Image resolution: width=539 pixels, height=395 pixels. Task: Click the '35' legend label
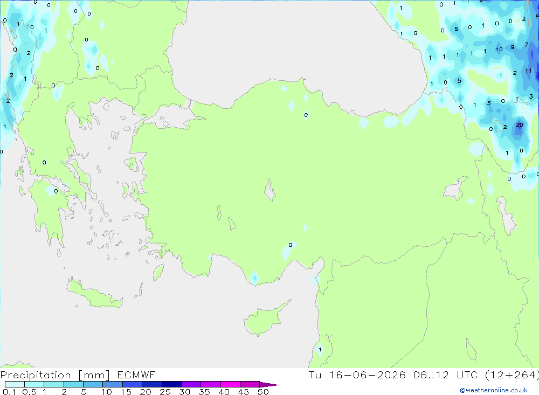click(204, 392)
